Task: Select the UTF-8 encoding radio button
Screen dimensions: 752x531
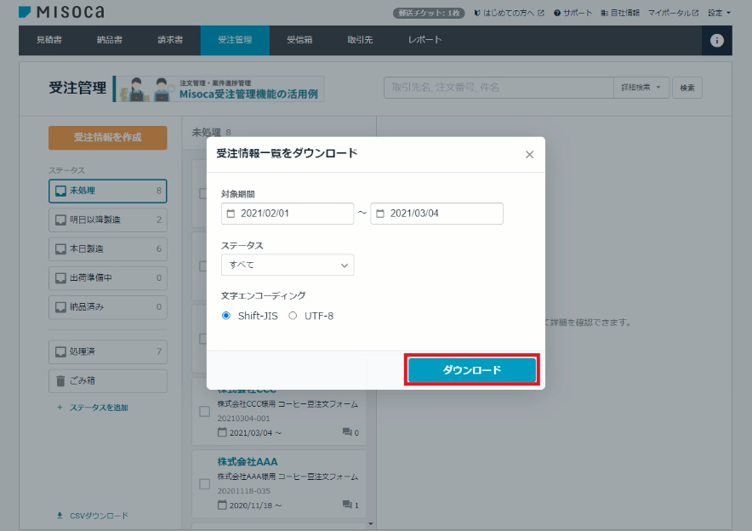Action: [x=293, y=316]
